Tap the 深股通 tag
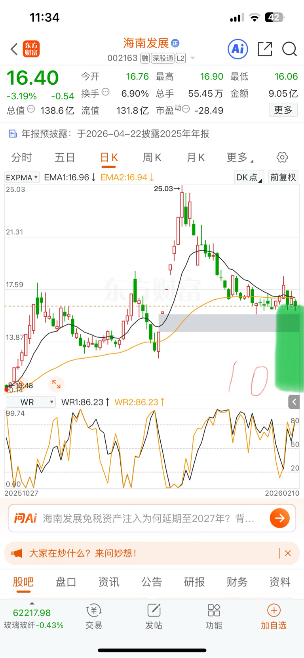This screenshot has height=658, width=304. [163, 58]
